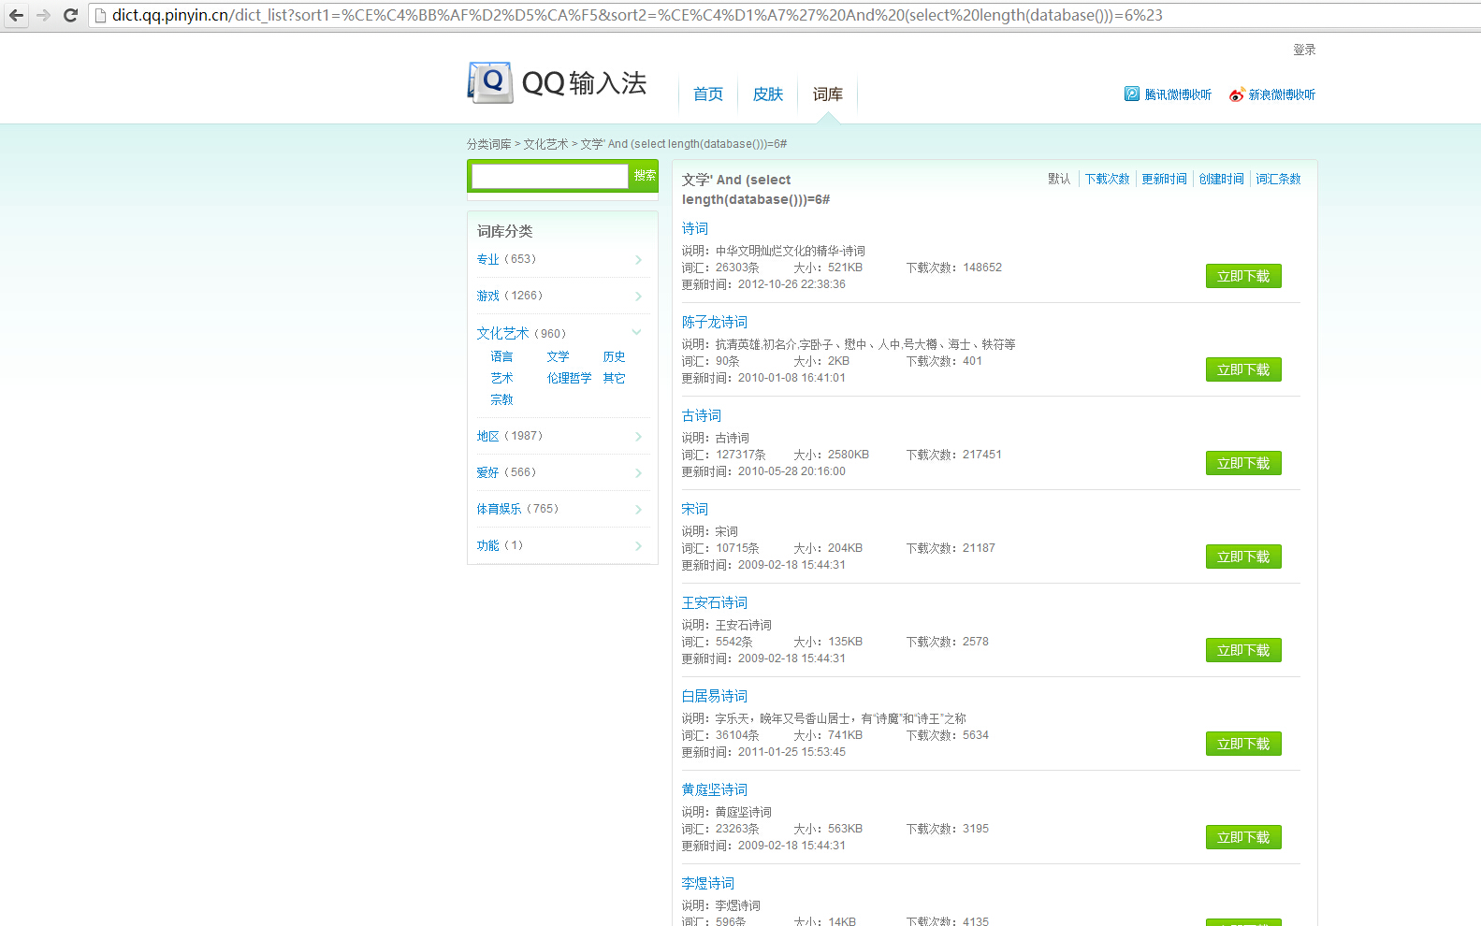Select 伦理哲学 subcategory
The height and width of the screenshot is (926, 1481).
pos(569,378)
